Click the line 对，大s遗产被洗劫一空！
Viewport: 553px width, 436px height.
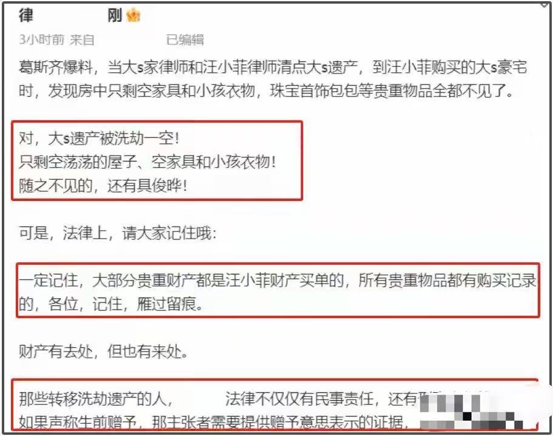click(99, 138)
